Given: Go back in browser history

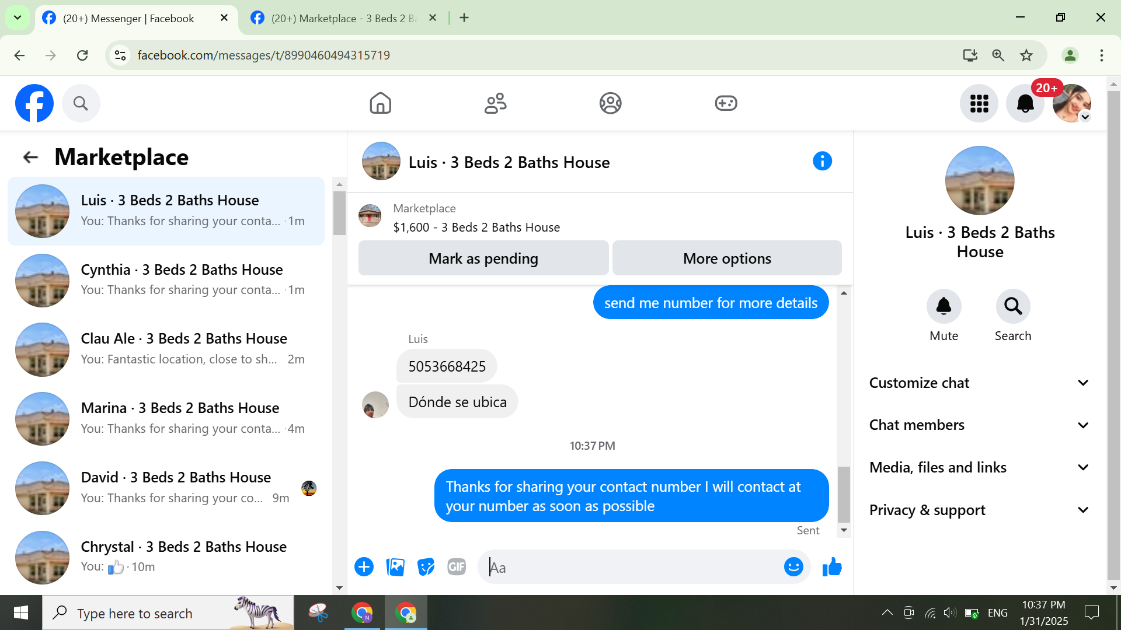Looking at the screenshot, I should pos(19,55).
